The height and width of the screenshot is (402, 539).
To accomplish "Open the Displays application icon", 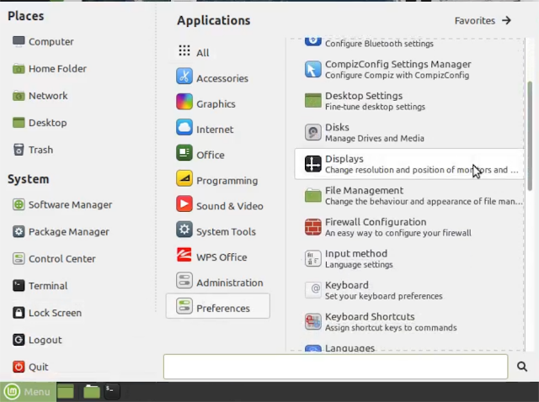I will click(x=312, y=164).
